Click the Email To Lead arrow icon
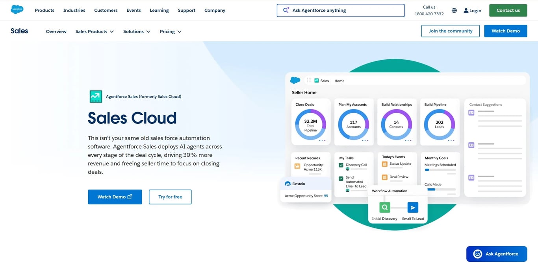Viewport: 538px width, 263px height. click(x=413, y=208)
